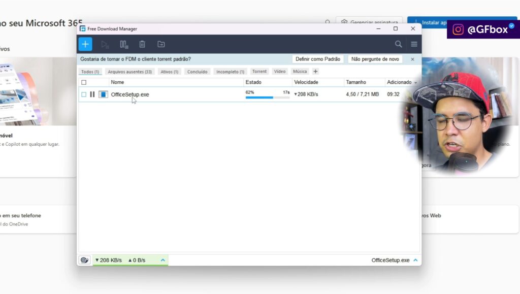Screen dimensions: 520x294
Task: Sort by the Nome column header
Action: 117,82
